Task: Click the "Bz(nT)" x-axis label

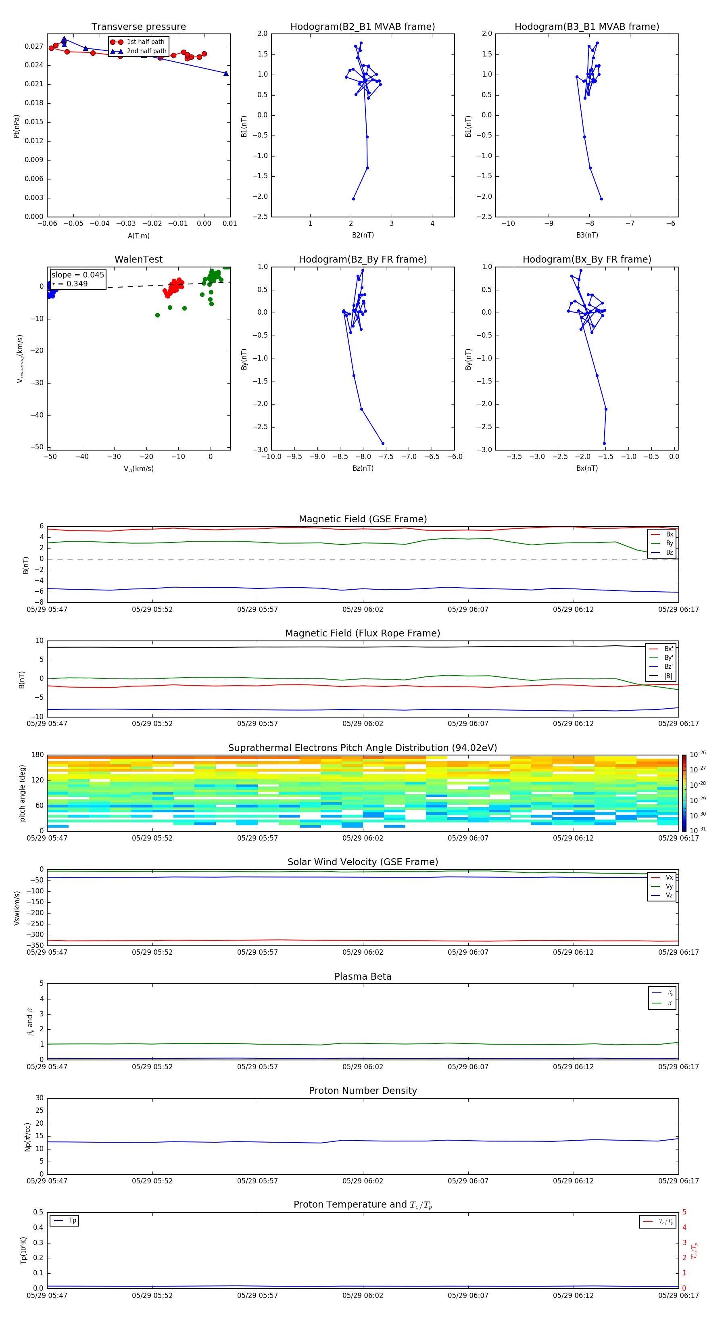Action: click(363, 468)
